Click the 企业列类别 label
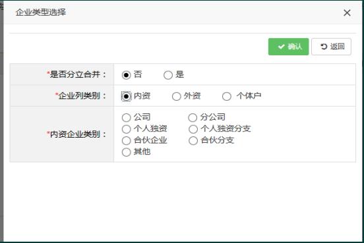This screenshot has width=364, height=243. coord(80,95)
